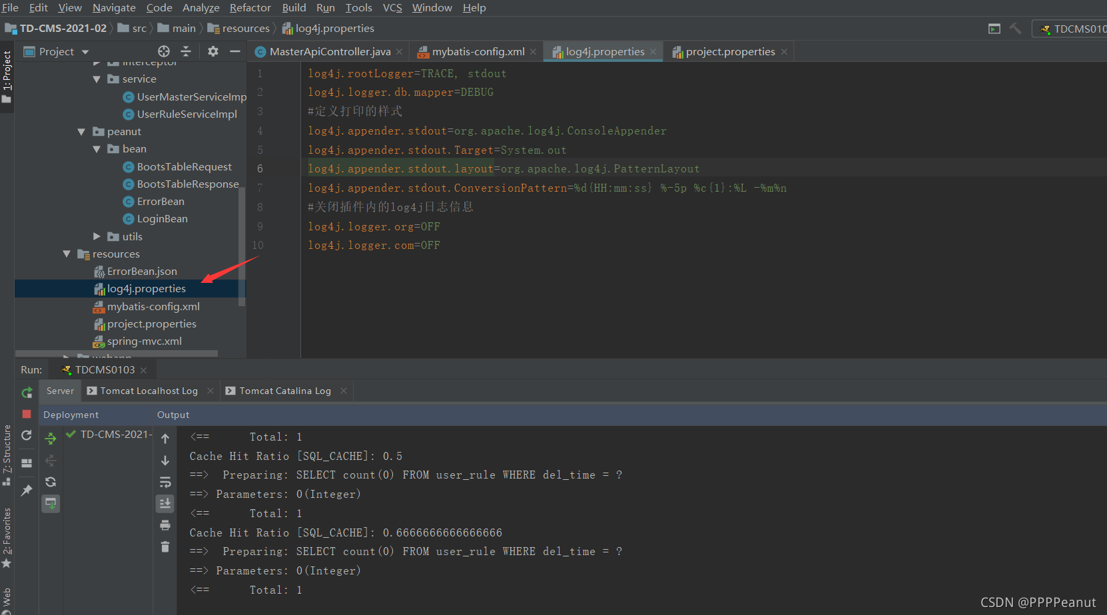Viewport: 1107px width, 615px height.
Task: Pin the Run tab
Action: coord(27,490)
